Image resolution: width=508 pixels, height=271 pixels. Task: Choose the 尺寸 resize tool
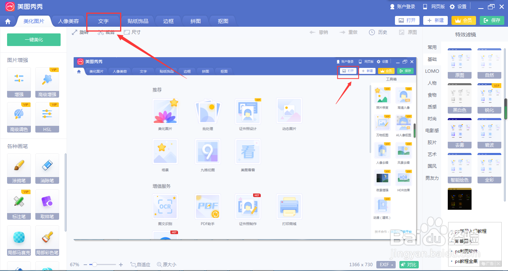pos(132,32)
